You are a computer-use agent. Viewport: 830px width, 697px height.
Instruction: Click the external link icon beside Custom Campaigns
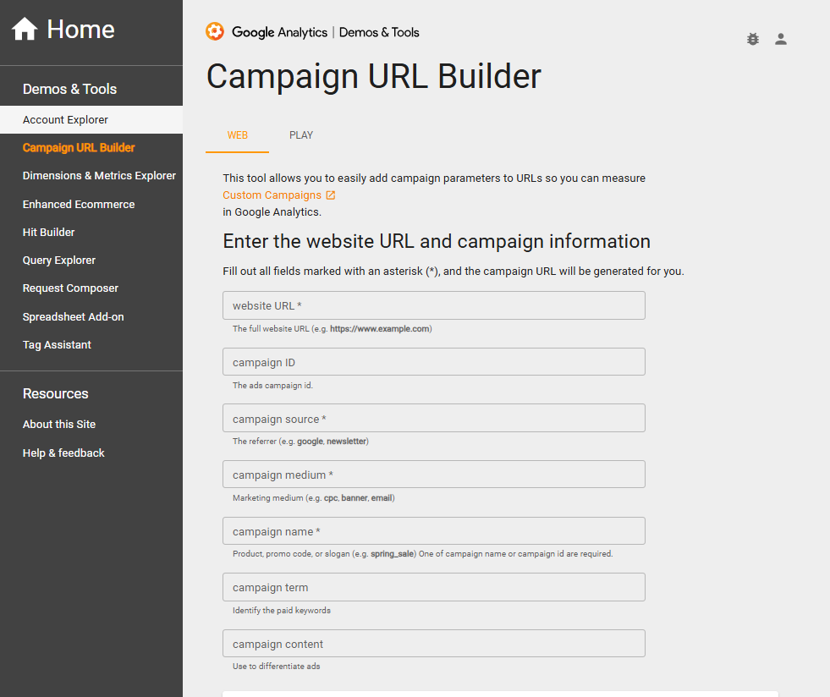(x=331, y=195)
